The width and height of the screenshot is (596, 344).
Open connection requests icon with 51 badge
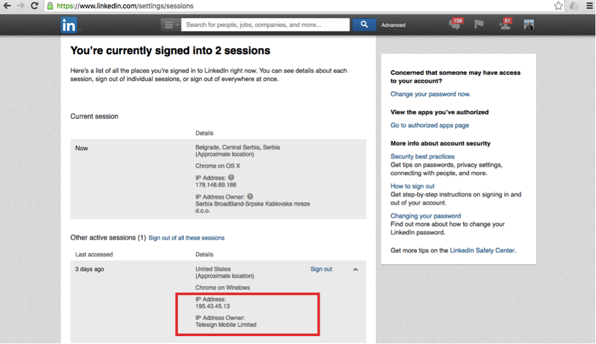pyautogui.click(x=505, y=24)
